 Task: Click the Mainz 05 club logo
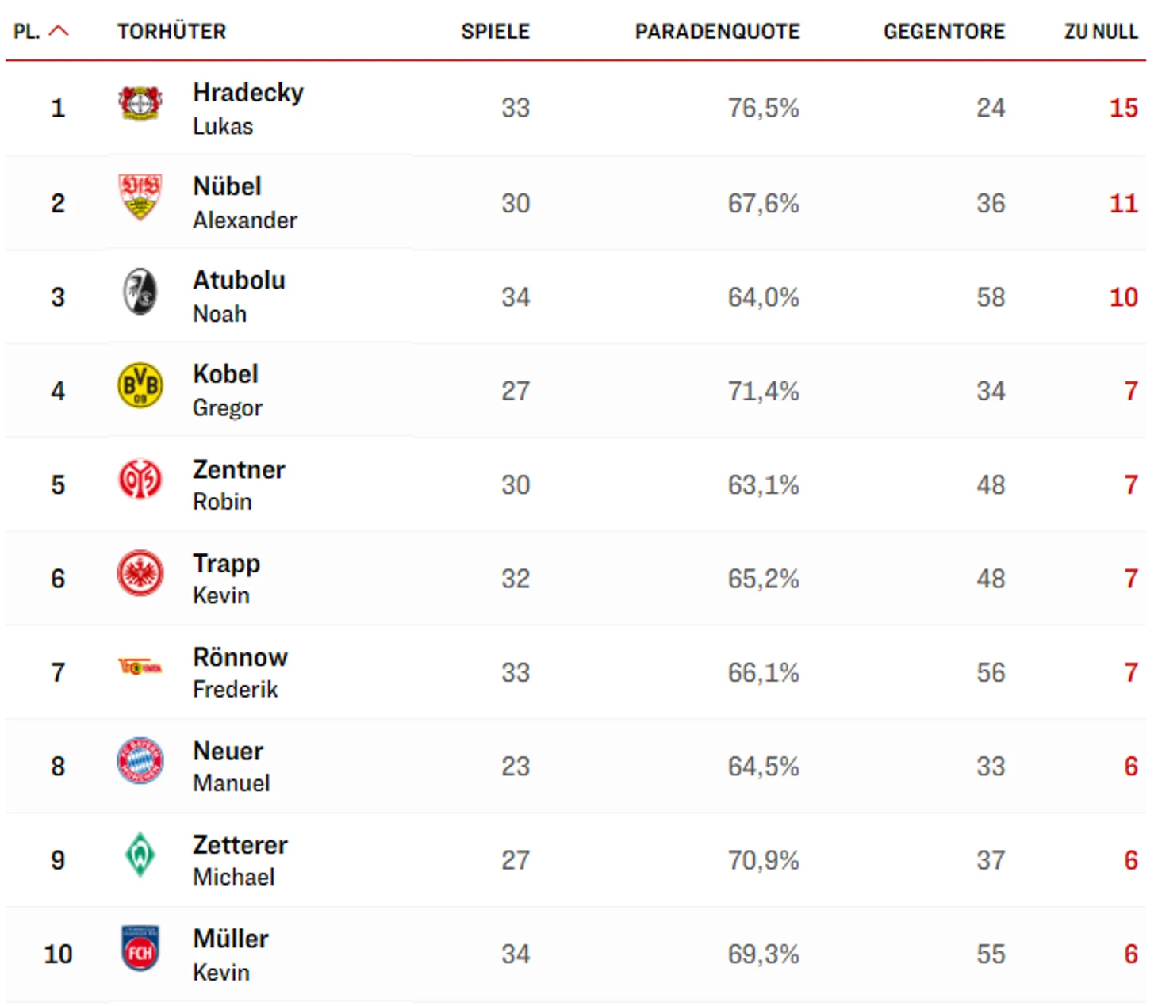140,480
